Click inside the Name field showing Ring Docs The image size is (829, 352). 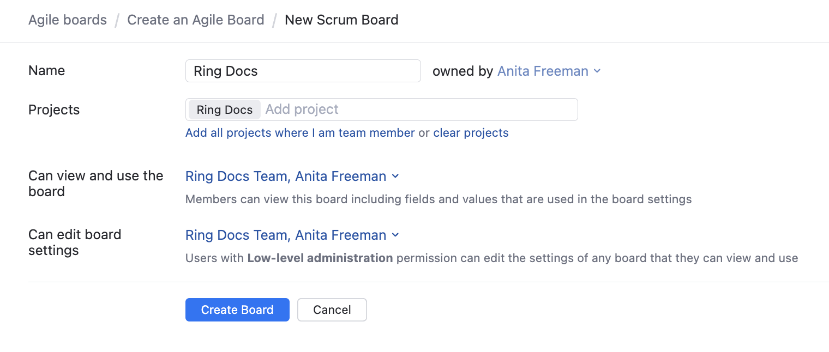[303, 71]
